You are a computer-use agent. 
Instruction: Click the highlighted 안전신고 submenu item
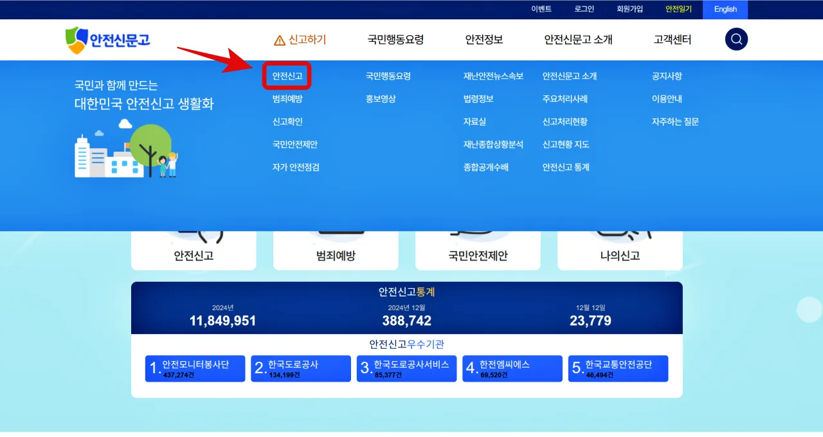[287, 75]
